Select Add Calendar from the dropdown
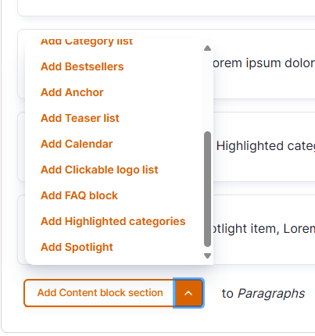315x336 pixels. coord(77,144)
